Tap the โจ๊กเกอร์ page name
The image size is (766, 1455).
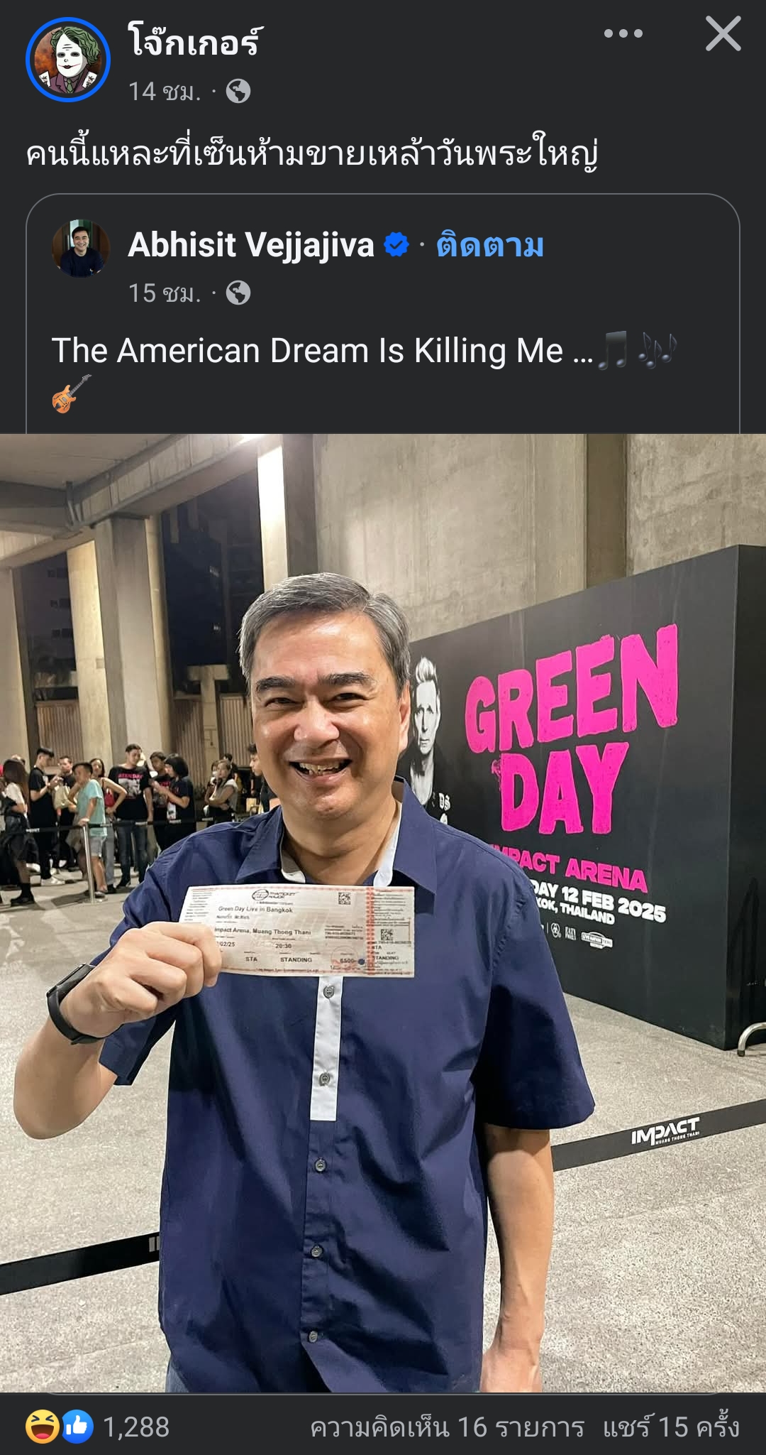click(195, 40)
